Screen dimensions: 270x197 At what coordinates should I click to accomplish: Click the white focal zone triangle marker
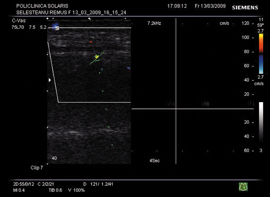[49, 80]
